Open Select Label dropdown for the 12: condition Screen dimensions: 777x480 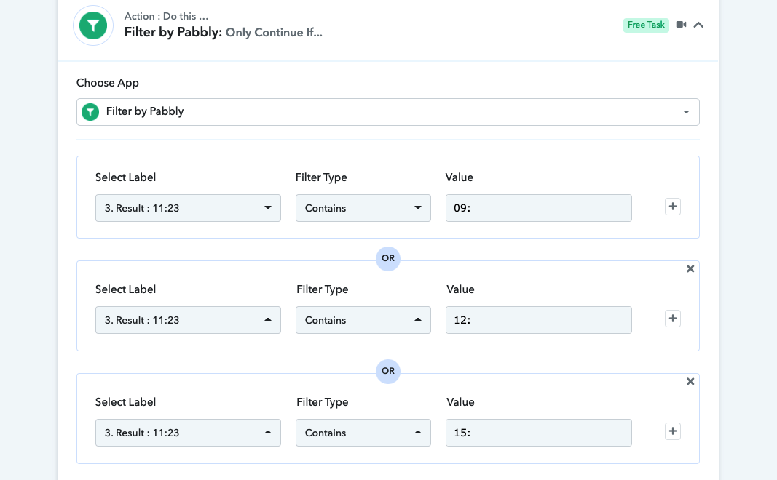[188, 320]
